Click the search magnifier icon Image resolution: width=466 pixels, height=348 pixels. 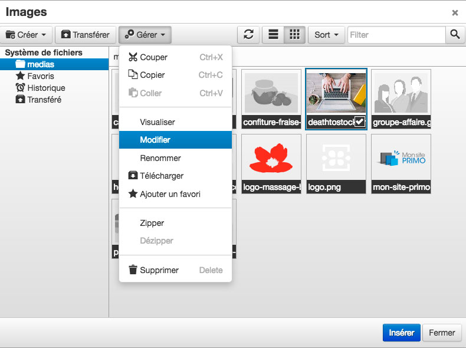coord(455,35)
